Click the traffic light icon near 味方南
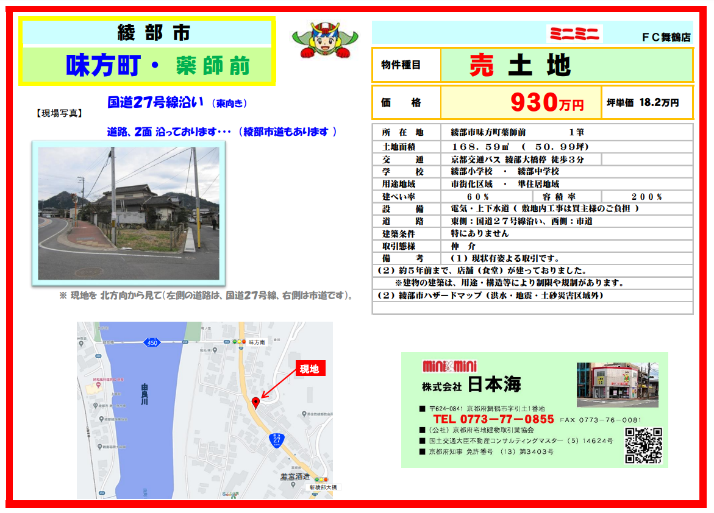714x513 pixels. click(238, 342)
